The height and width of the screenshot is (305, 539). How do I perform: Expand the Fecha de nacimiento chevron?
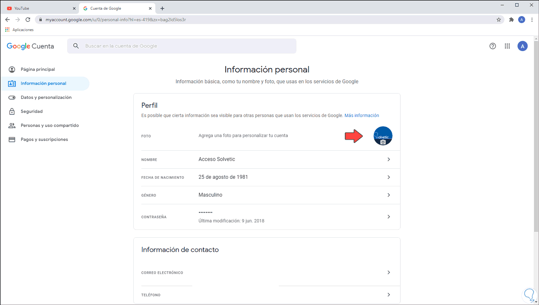point(388,177)
